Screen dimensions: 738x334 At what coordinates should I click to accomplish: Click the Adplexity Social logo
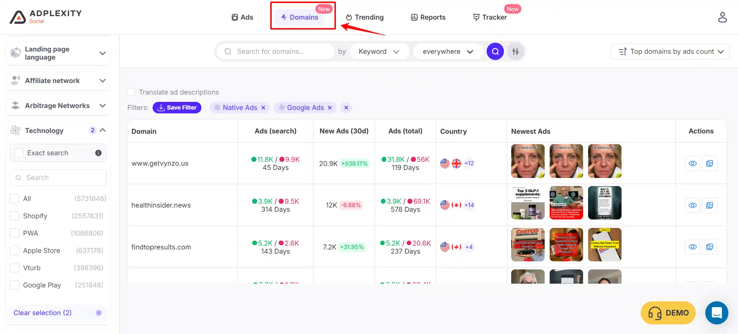(x=46, y=17)
